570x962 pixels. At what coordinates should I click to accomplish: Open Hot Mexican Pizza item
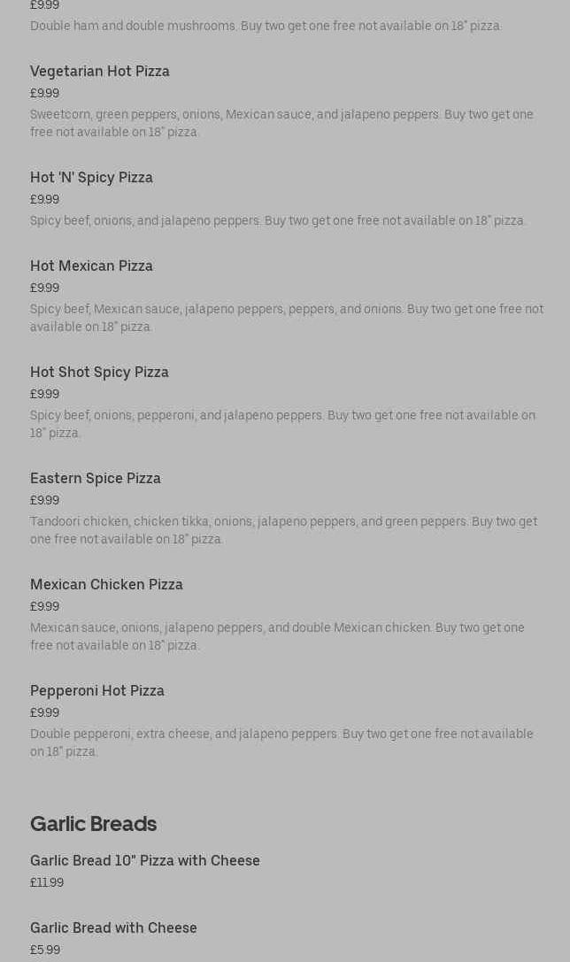point(91,266)
